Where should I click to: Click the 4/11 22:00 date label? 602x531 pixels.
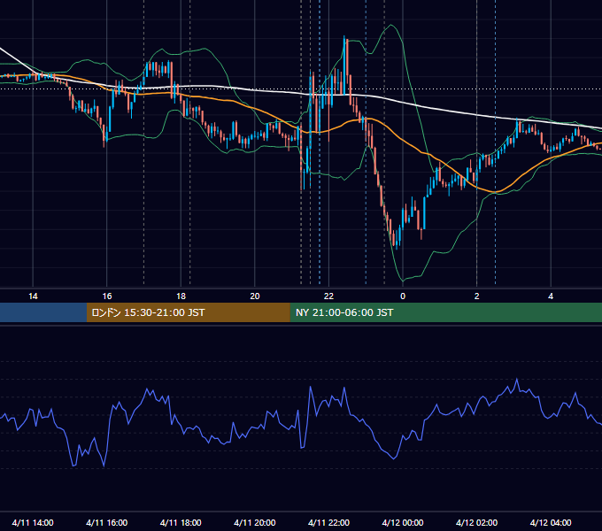329,522
